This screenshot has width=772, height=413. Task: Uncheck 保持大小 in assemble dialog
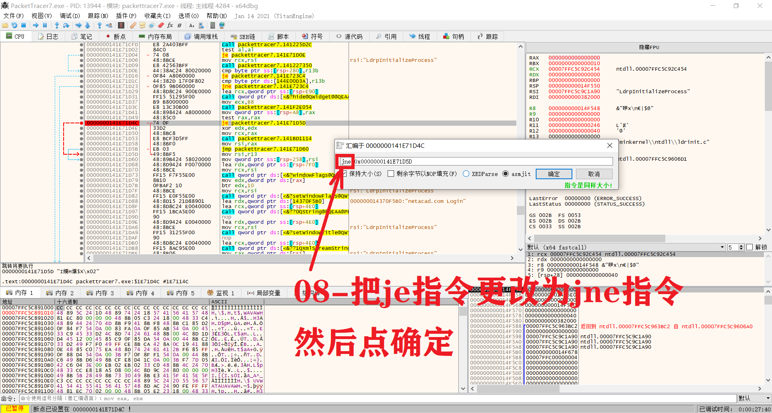tap(344, 174)
